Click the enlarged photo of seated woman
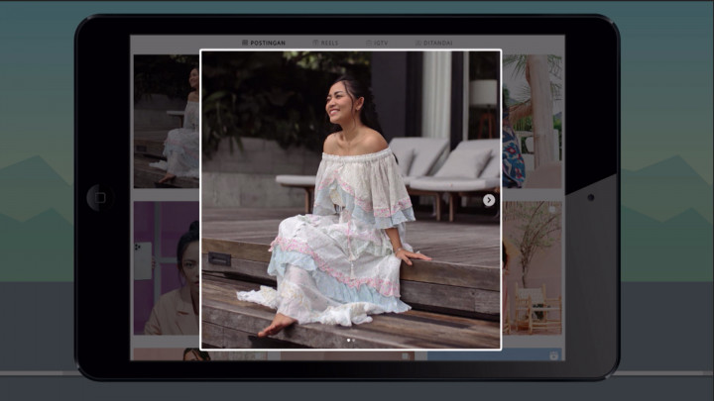The width and height of the screenshot is (714, 401). tap(350, 198)
